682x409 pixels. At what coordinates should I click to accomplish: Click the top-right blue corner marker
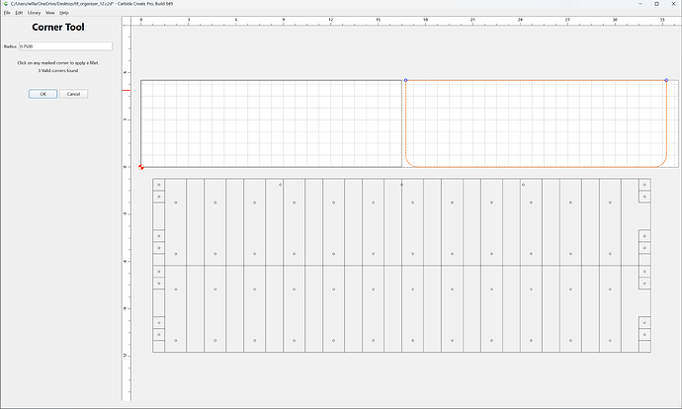coord(666,80)
